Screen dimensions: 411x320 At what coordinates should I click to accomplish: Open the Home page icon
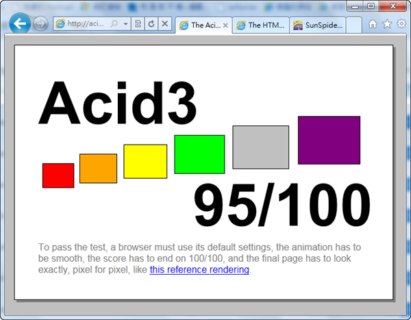pyautogui.click(x=373, y=24)
